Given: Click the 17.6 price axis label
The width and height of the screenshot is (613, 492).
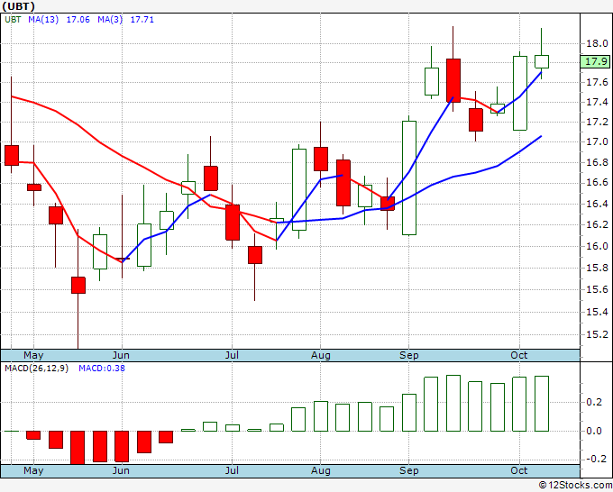Looking at the screenshot, I should (x=597, y=82).
